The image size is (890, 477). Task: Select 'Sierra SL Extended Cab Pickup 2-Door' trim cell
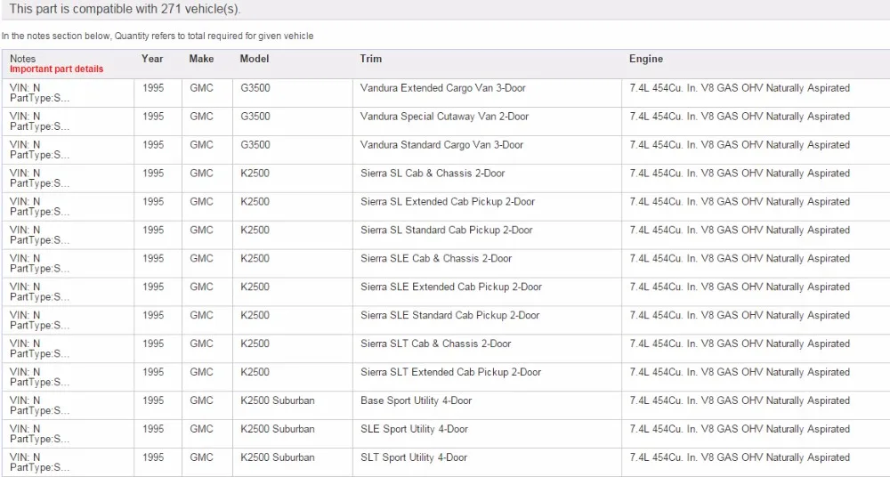(448, 202)
